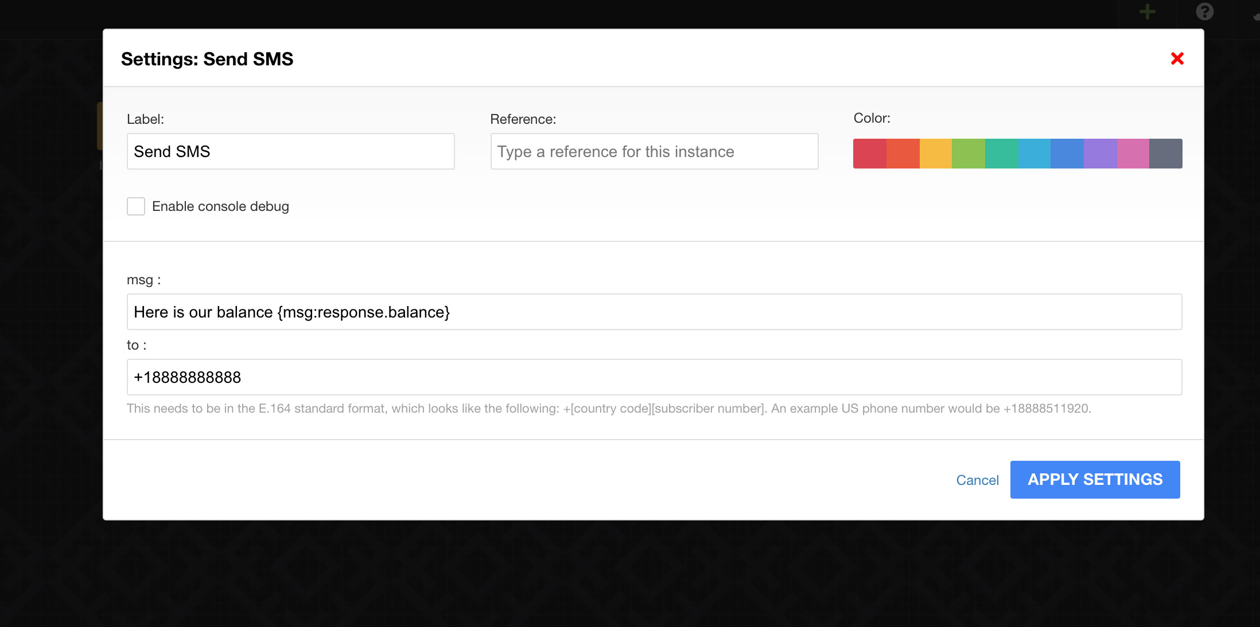Select the pink color swatch
The image size is (1260, 627).
[1133, 154]
